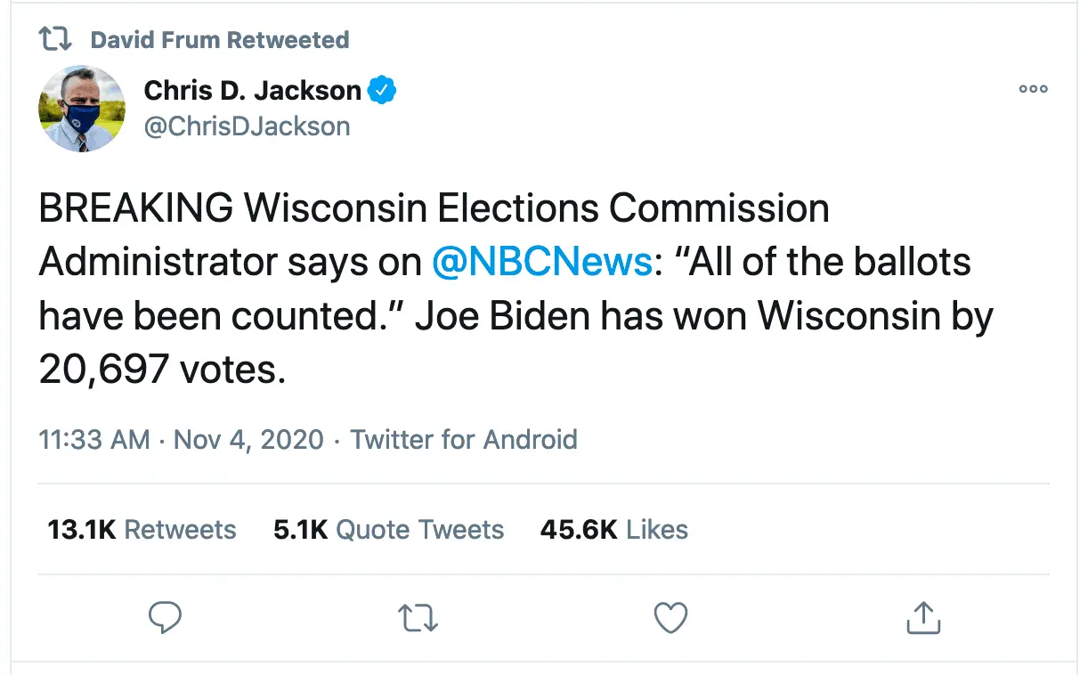Click the word BREAKING in the tweet
This screenshot has width=1088, height=675.
135,209
